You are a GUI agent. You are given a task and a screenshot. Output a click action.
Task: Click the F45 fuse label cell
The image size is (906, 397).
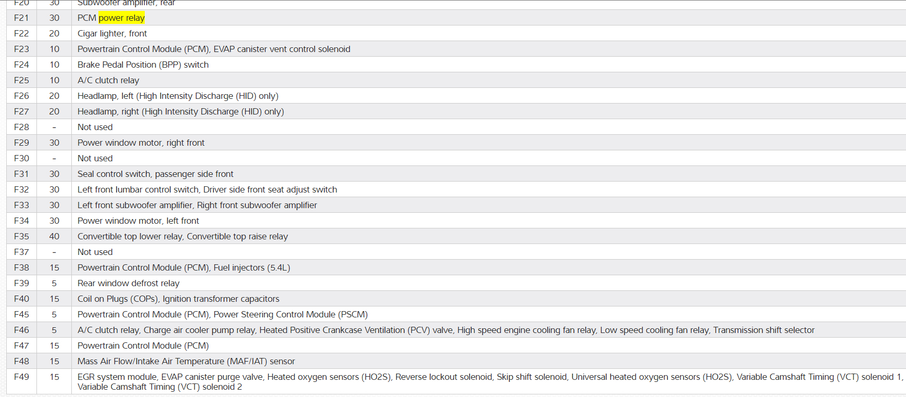click(21, 314)
